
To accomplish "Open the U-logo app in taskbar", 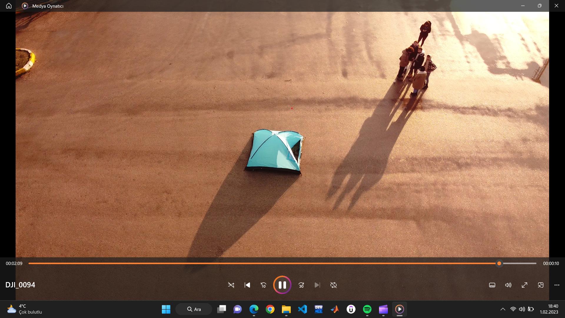I will tap(351, 309).
